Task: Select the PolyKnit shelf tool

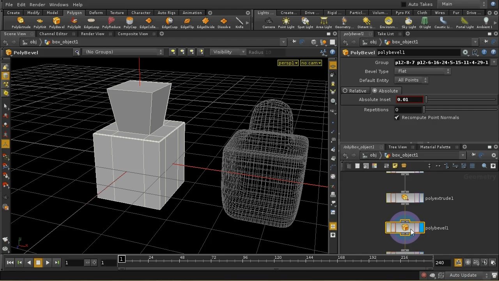Action: point(40,23)
